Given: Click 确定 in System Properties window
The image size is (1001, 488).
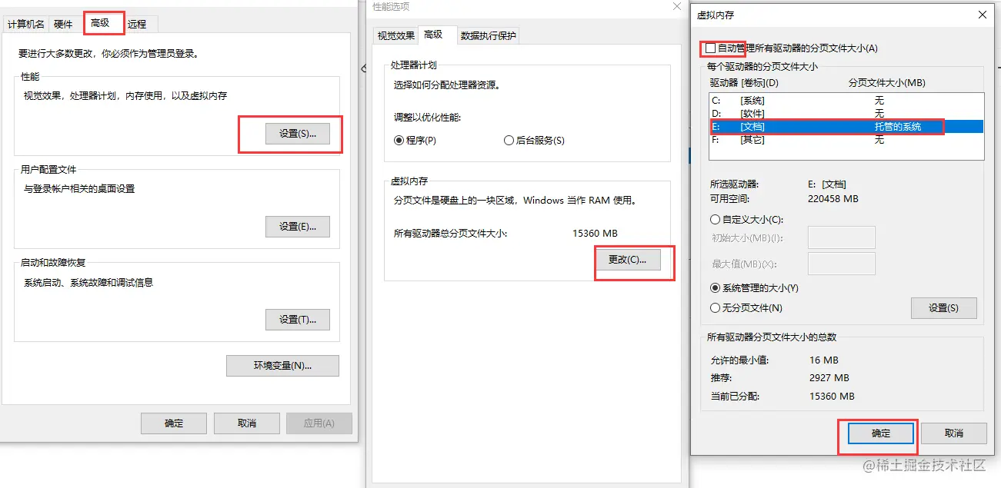Looking at the screenshot, I should pyautogui.click(x=174, y=423).
